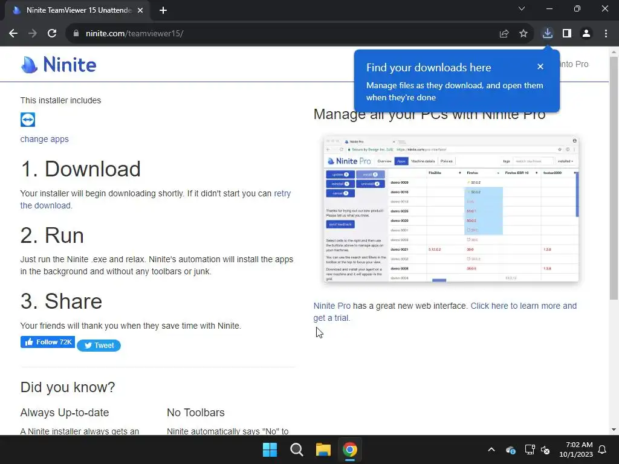Open the Chrome profile menu
The width and height of the screenshot is (619, 464).
point(586,34)
